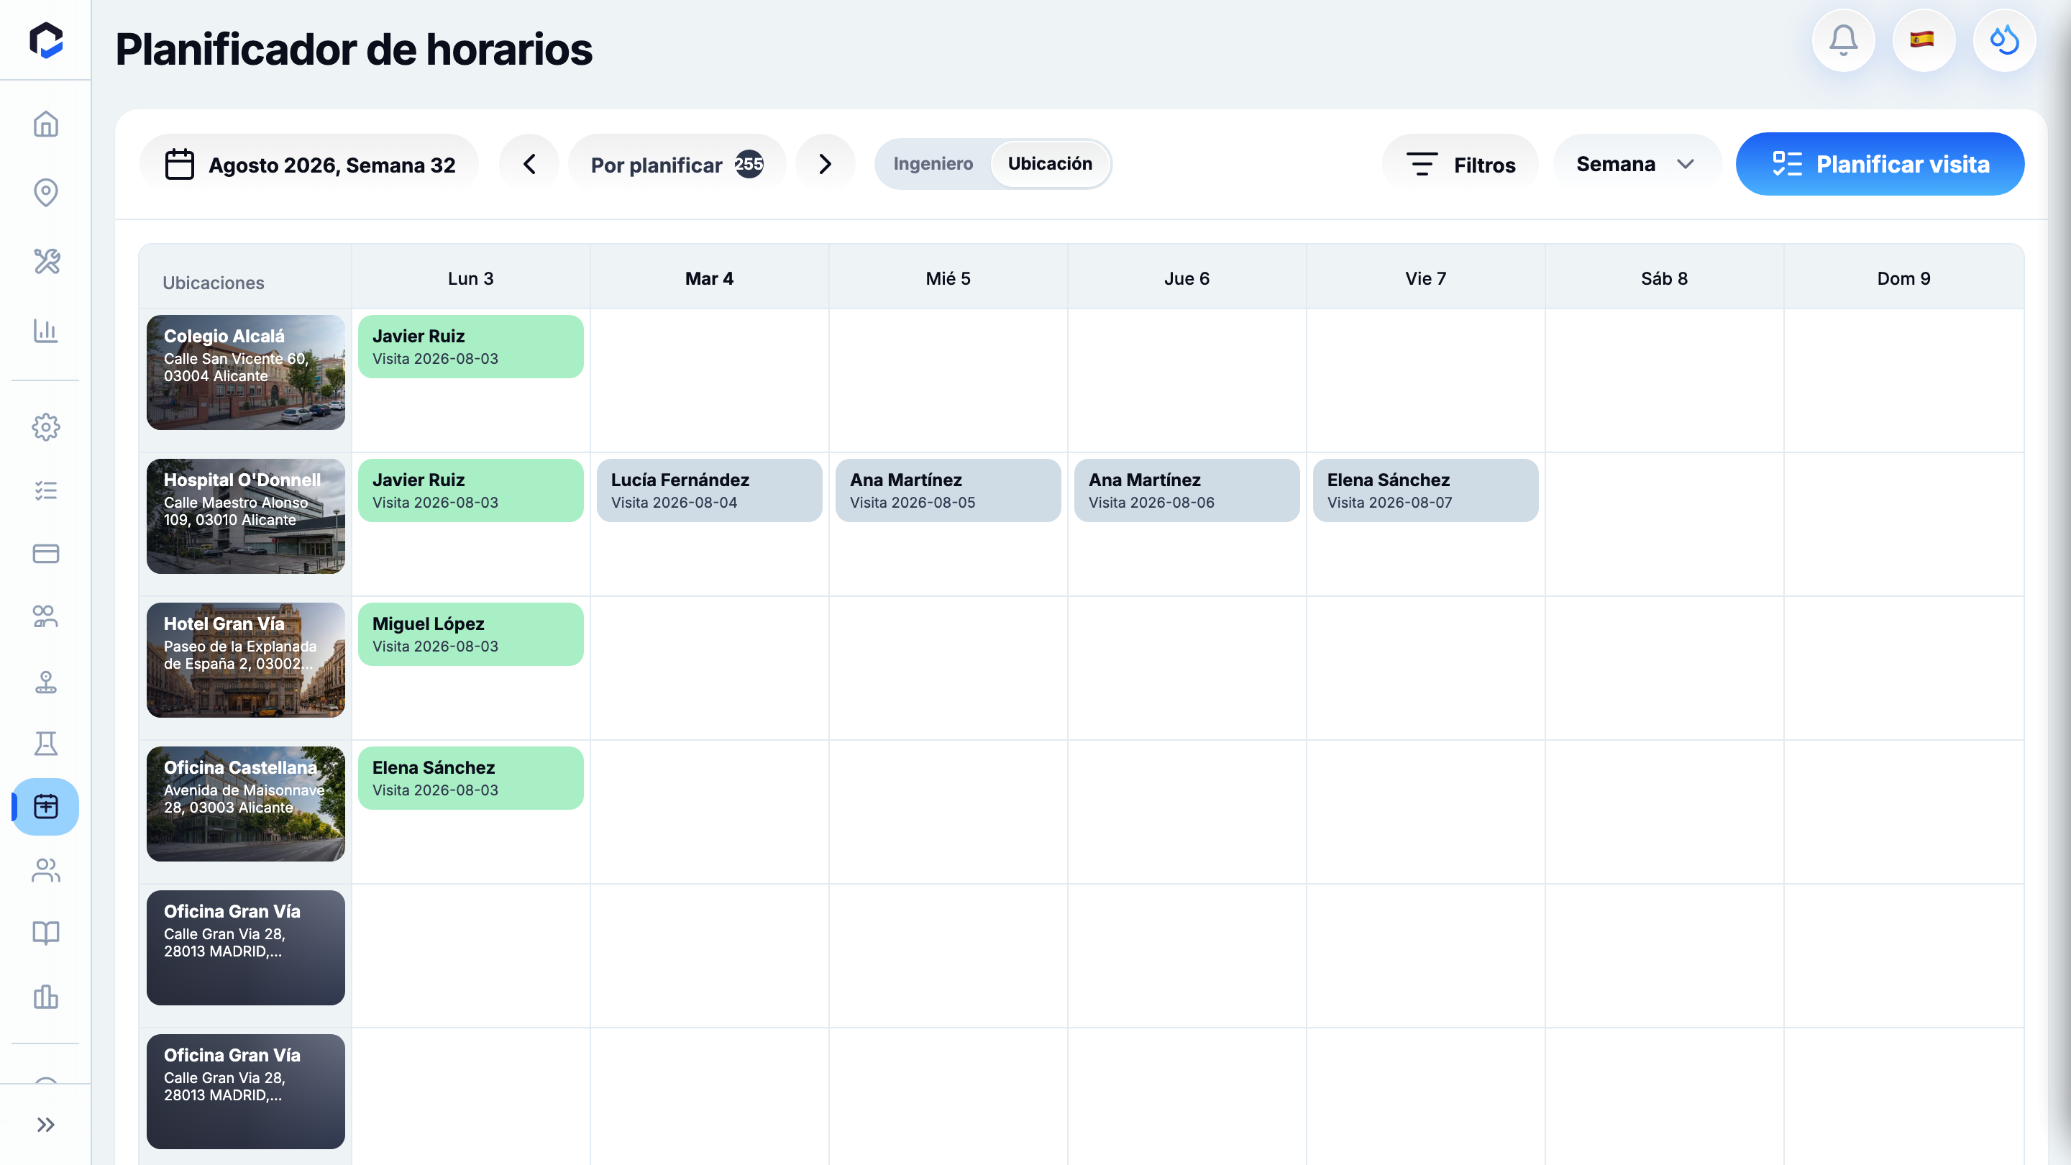Open Ana Martínez visit 2026-08-05
The height and width of the screenshot is (1165, 2071).
click(948, 490)
